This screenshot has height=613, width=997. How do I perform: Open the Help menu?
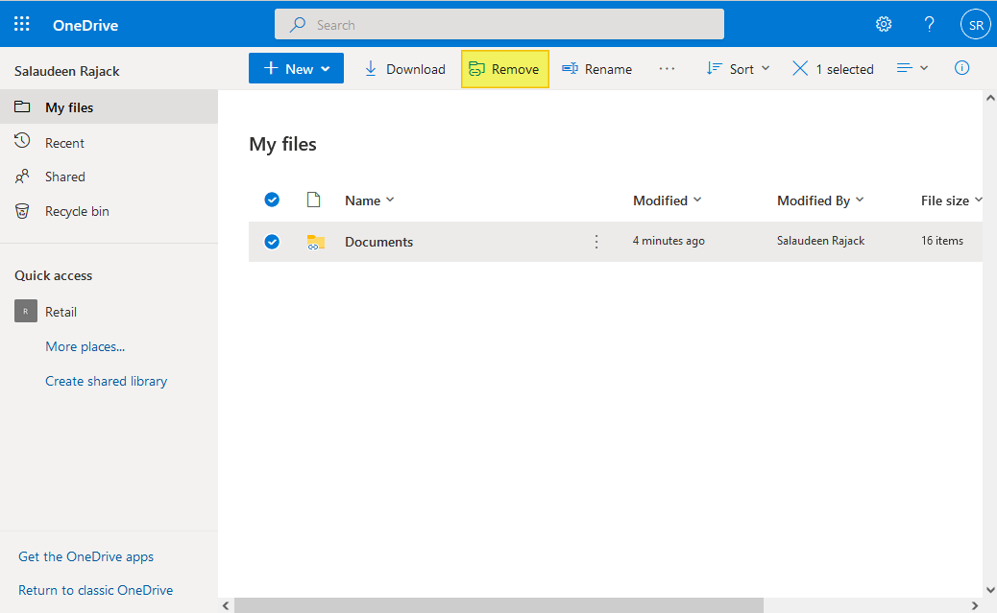pyautogui.click(x=929, y=23)
